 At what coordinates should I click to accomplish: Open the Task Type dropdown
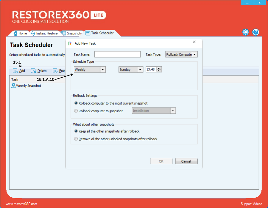(194, 54)
